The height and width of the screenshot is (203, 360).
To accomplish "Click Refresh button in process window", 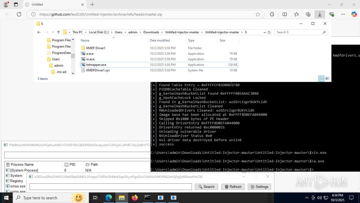I will pyautogui.click(x=233, y=187).
